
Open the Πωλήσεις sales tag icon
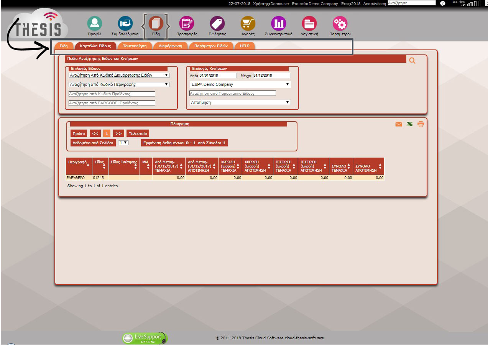(217, 24)
